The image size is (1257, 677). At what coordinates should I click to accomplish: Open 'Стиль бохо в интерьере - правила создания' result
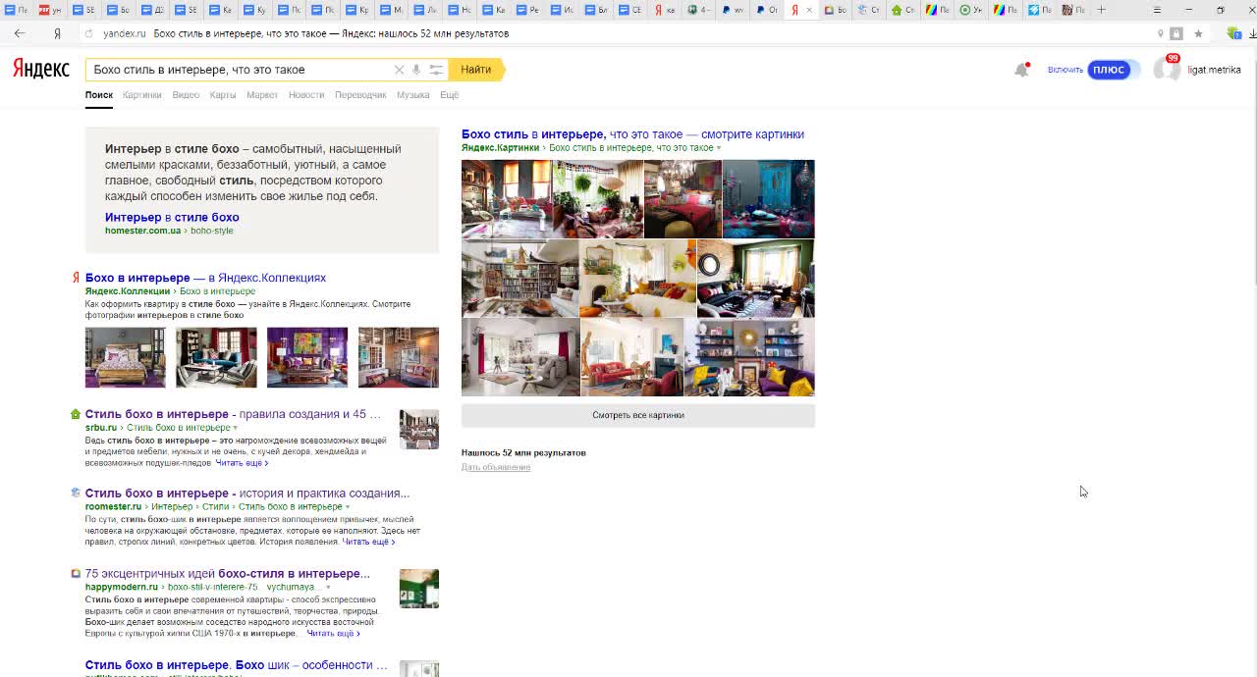tap(233, 414)
